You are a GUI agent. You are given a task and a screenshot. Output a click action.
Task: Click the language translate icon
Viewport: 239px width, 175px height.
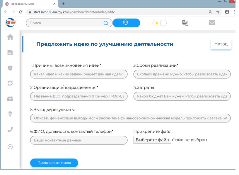coord(185,23)
